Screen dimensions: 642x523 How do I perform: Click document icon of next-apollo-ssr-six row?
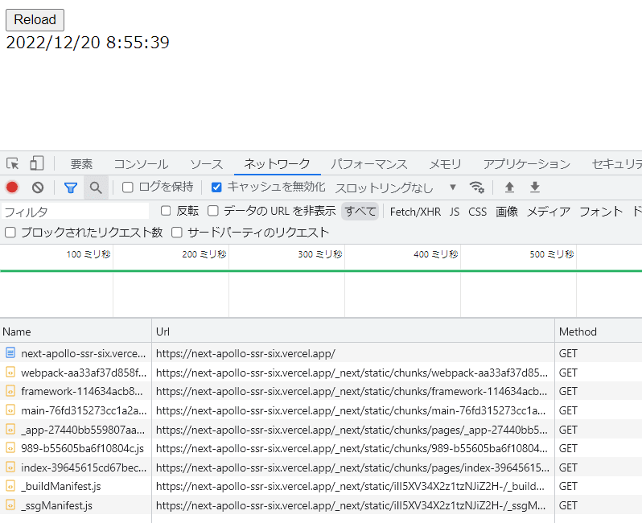(x=10, y=352)
